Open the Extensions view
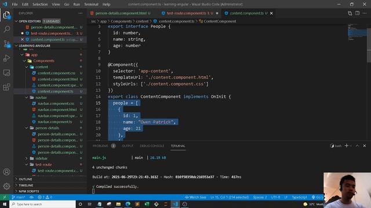 coord(6,87)
